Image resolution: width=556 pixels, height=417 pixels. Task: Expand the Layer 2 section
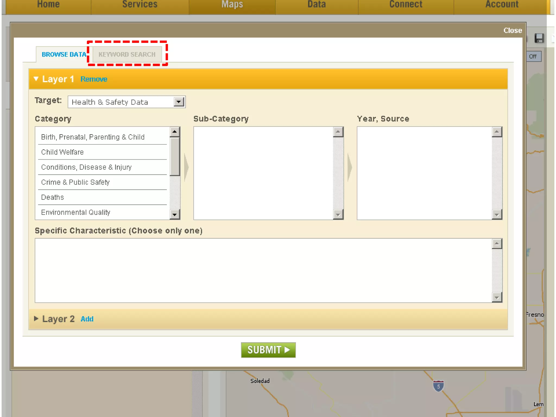(36, 318)
